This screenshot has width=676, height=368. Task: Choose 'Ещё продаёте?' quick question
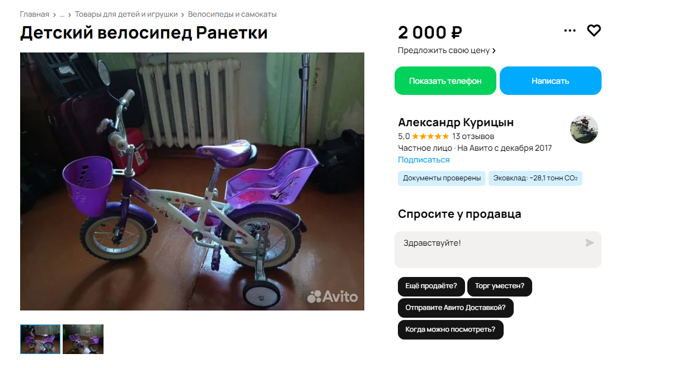tap(431, 286)
